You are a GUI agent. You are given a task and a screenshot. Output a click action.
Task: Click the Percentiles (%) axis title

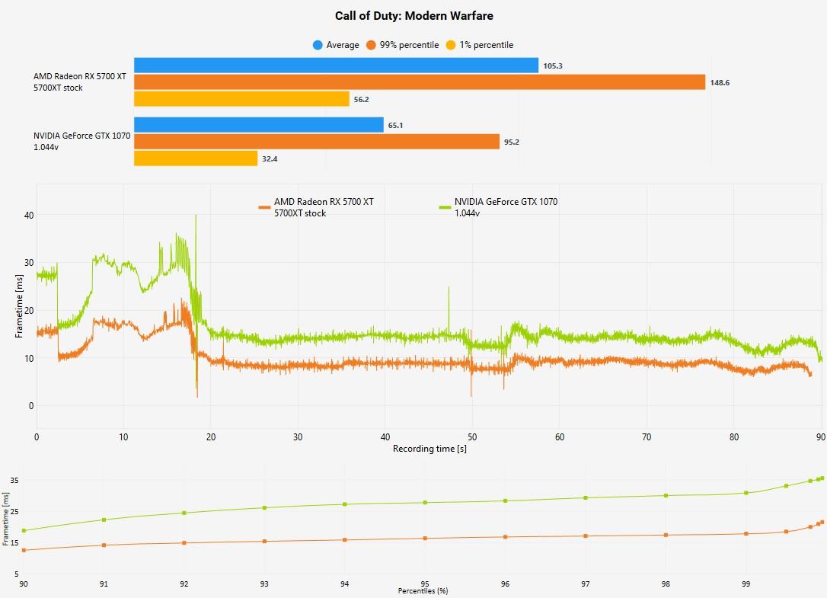423,590
